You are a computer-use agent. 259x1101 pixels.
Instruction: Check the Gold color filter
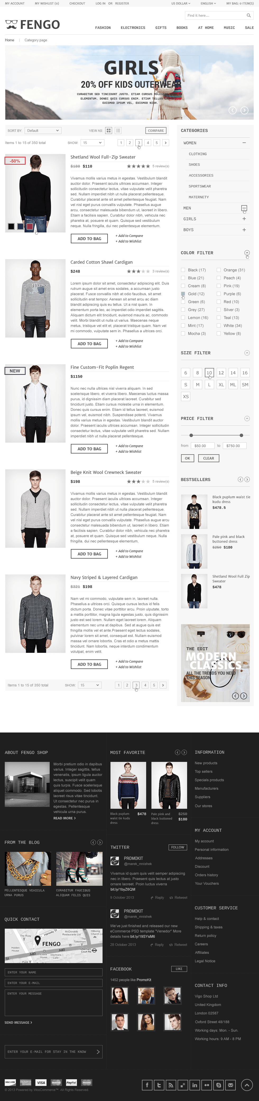click(183, 294)
